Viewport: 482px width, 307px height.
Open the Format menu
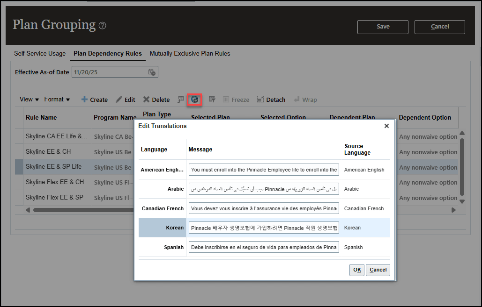[x=56, y=99]
